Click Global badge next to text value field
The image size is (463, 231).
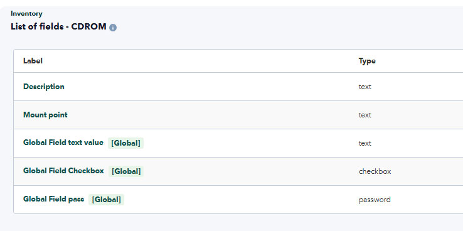pos(125,143)
